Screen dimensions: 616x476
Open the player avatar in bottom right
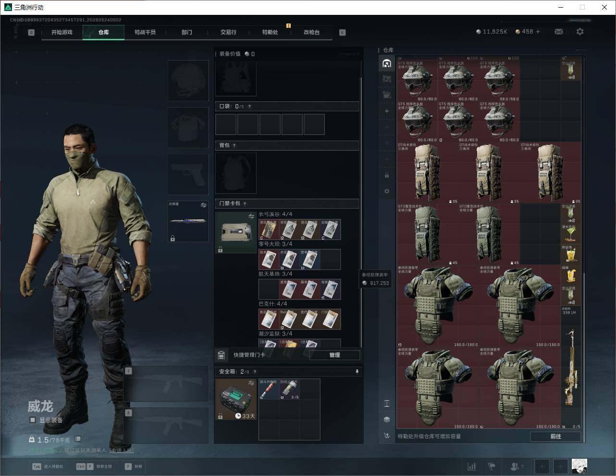[579, 466]
